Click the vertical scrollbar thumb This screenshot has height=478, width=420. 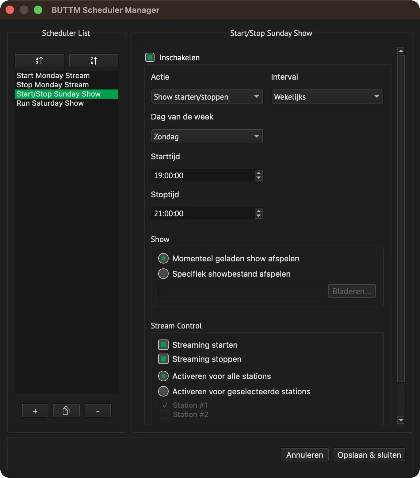(x=401, y=218)
